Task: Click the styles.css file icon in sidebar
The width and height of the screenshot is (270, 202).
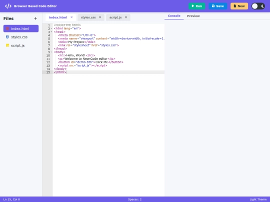Action: (7, 37)
